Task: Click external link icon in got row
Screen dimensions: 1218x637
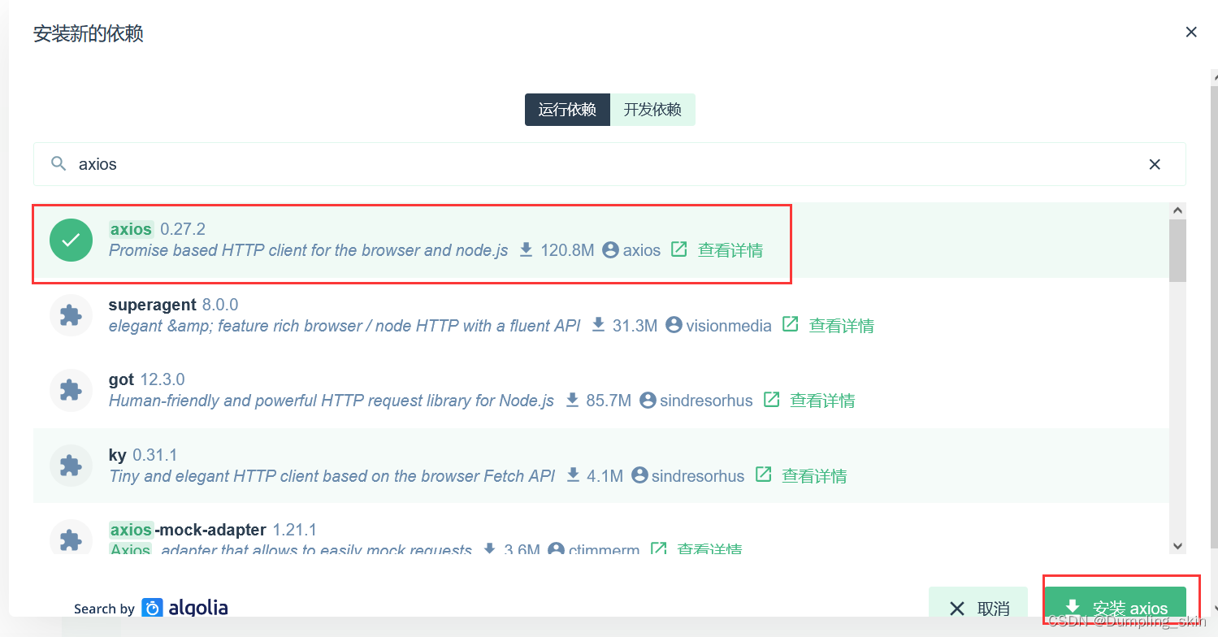Action: click(x=772, y=400)
